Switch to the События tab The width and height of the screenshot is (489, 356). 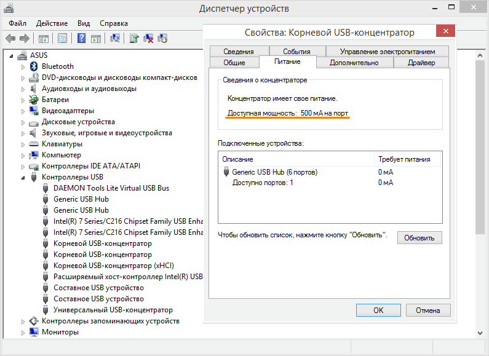(297, 52)
